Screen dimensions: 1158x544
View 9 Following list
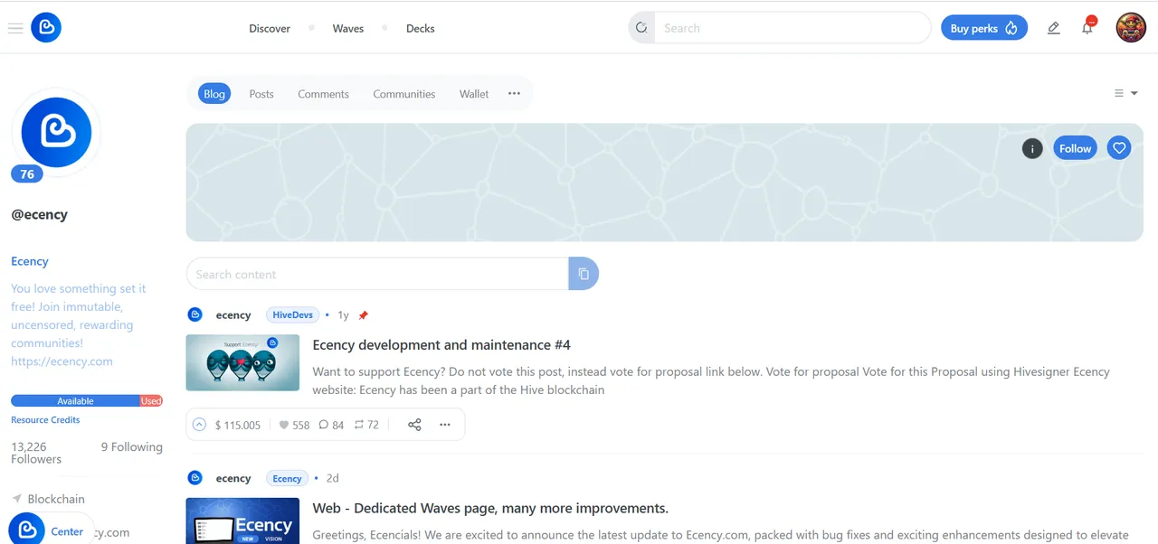(x=132, y=446)
